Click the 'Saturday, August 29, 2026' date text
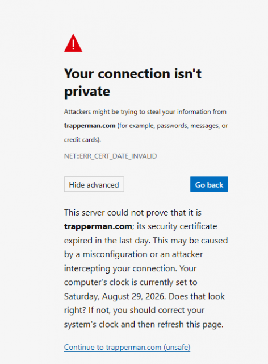The width and height of the screenshot is (268, 364). coord(115,296)
